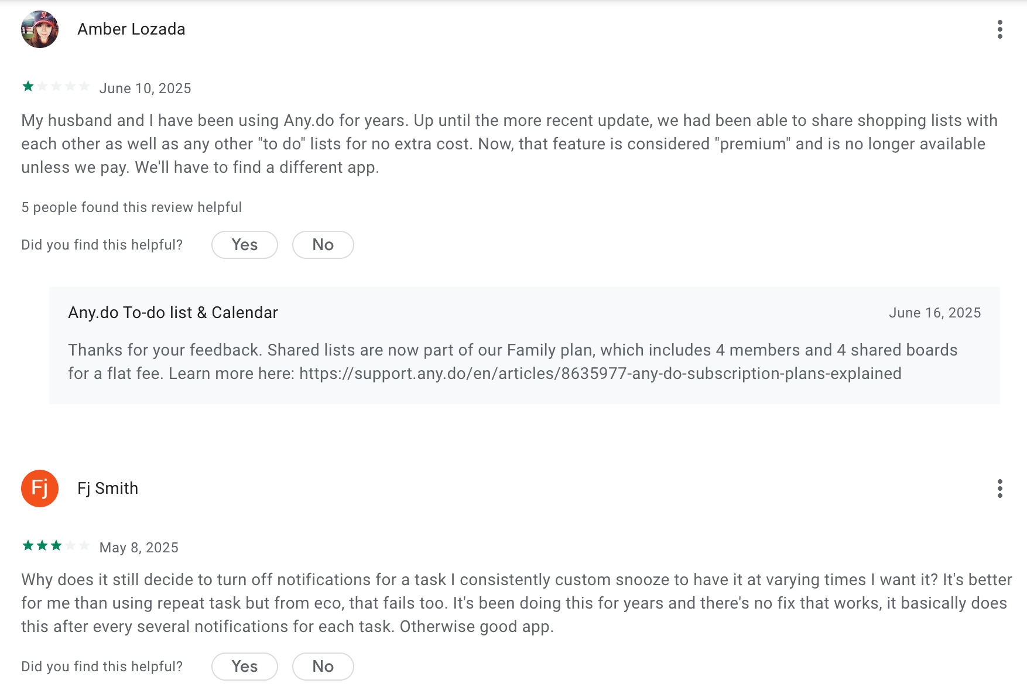
Task: Click the May 8, 2025 review date
Action: [139, 548]
